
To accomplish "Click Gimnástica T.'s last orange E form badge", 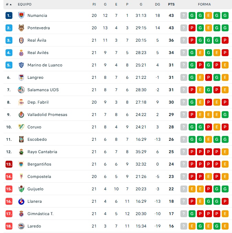I will point(225,214).
